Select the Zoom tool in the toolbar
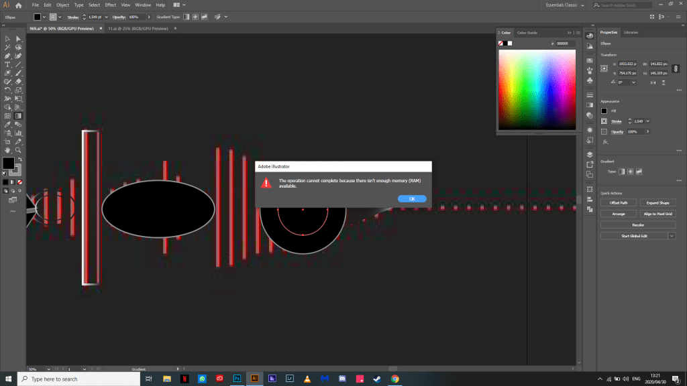Screen dimensions: 687x386 19,150
